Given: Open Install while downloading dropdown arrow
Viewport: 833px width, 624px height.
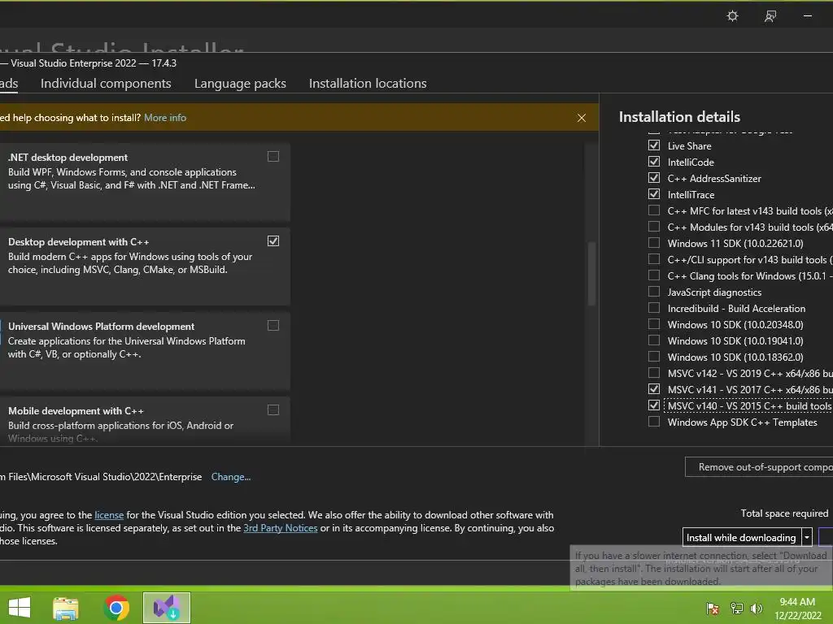Looking at the screenshot, I should (x=807, y=538).
